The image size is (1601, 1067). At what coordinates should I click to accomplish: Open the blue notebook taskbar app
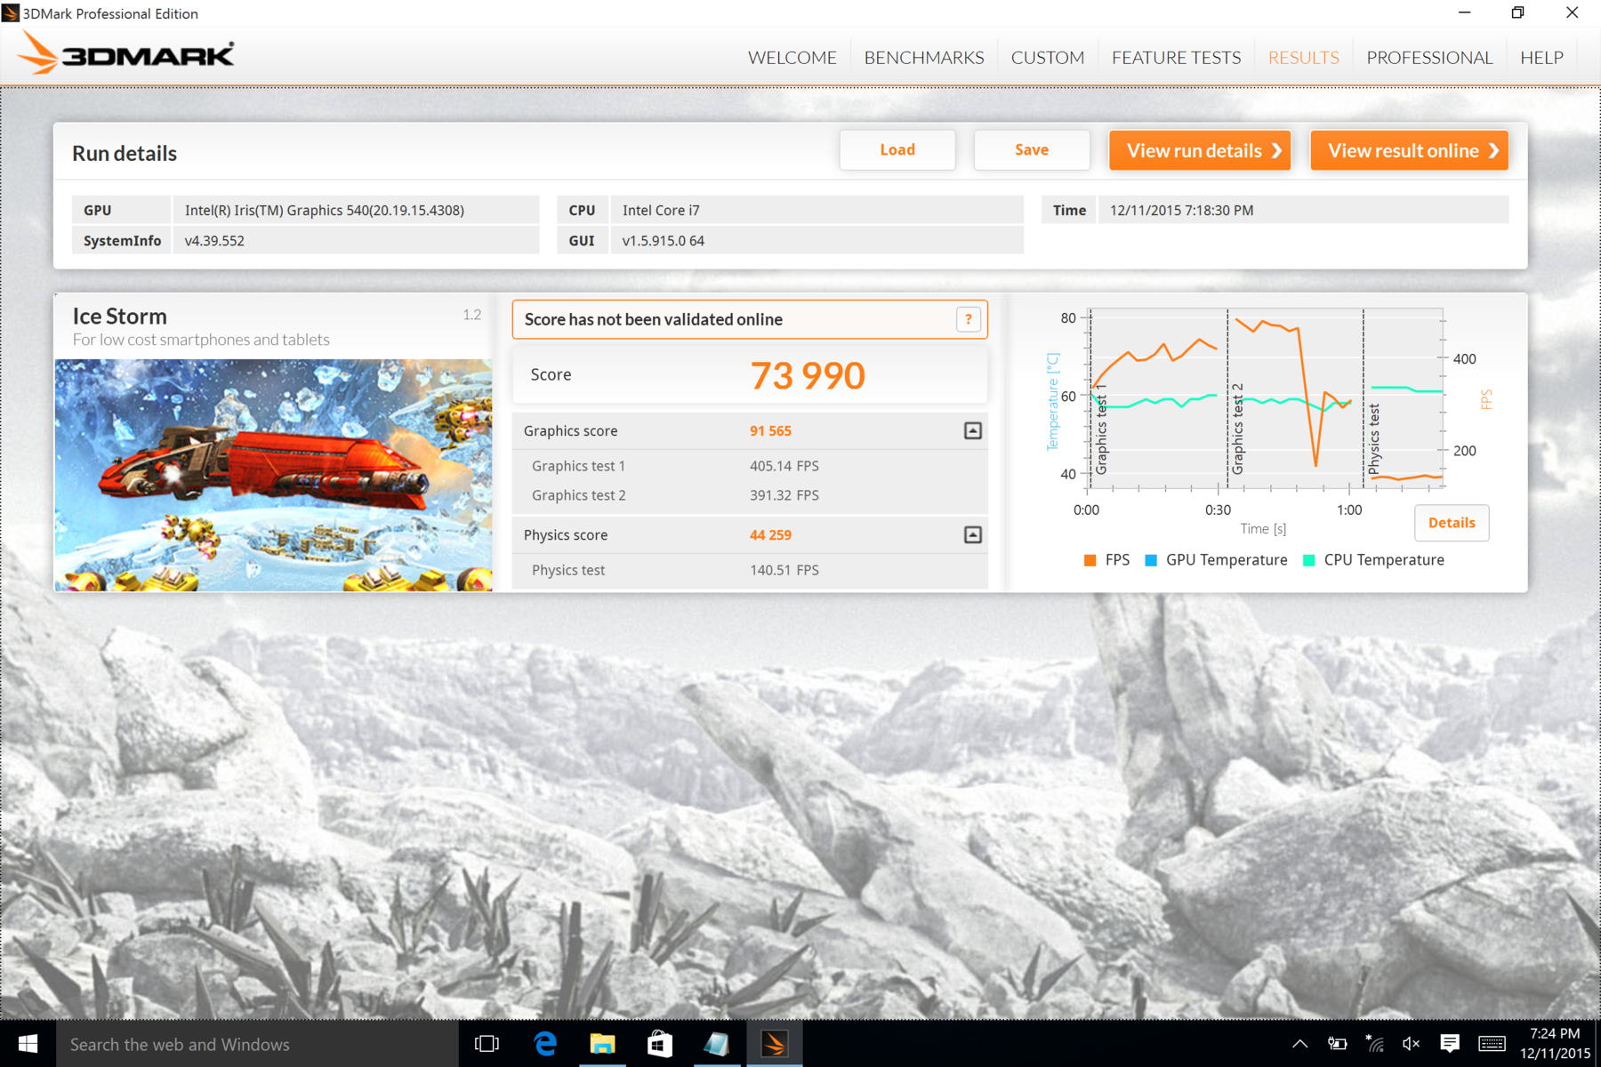[x=717, y=1044]
